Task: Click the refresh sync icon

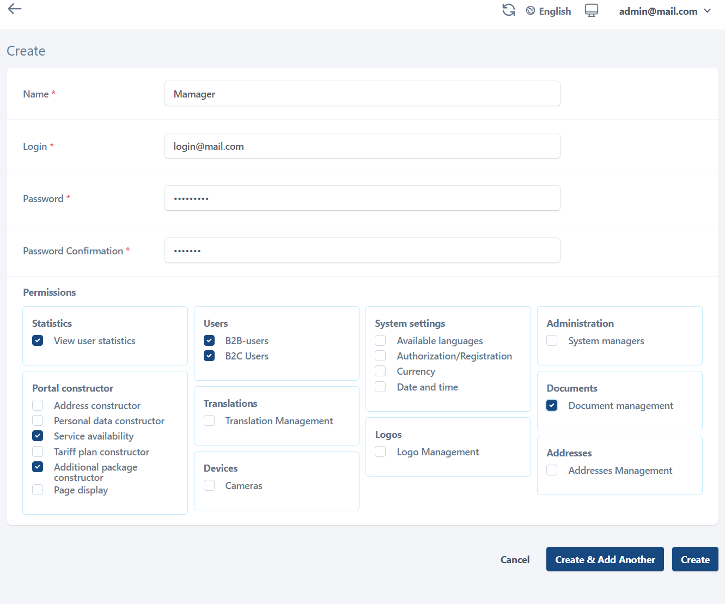Action: click(508, 10)
